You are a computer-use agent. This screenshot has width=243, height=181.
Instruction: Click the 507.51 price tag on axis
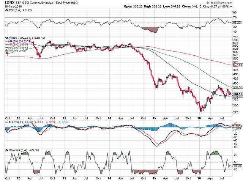pos(237,65)
